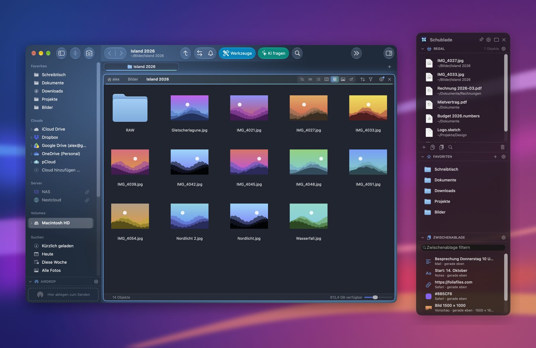Navigate back with the left arrow
This screenshot has width=536, height=348.
click(x=110, y=53)
